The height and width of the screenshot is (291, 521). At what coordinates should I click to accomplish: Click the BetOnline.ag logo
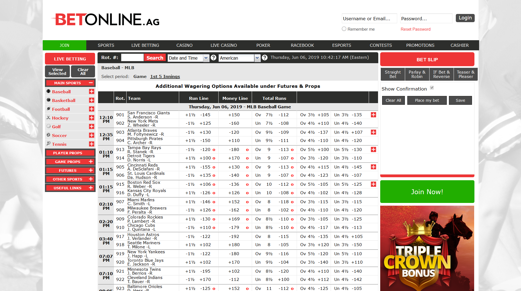pos(105,20)
